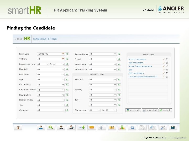Reset the Email field
Viewport: 189px width, 141px height.
(119, 59)
